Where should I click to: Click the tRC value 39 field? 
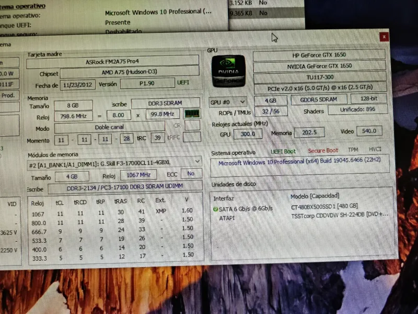click(x=158, y=138)
